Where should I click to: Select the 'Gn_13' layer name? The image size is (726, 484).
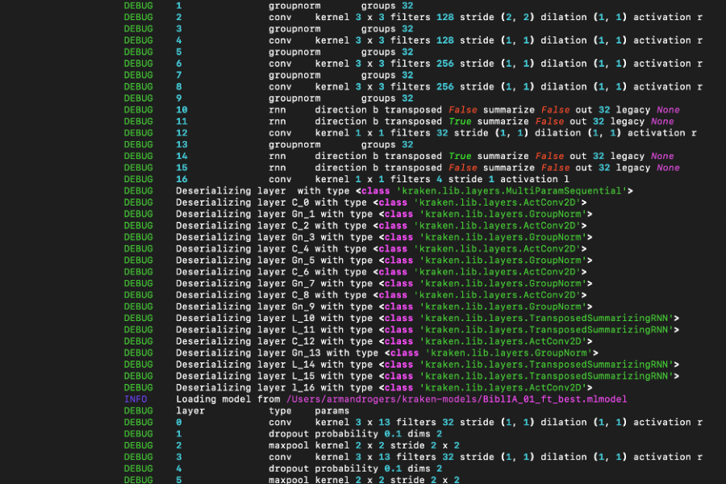point(306,353)
